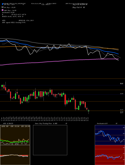The image size is (125, 165).
Task: Click the '41.5' label in RSI panel
Action: coord(121,158)
